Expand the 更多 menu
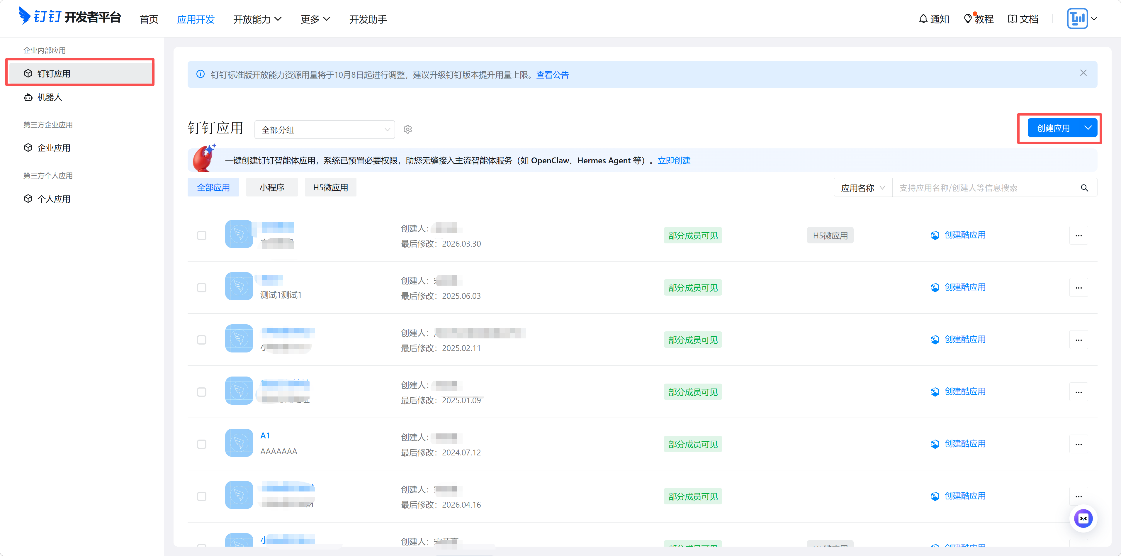Screen dimensions: 1121x556 click(x=315, y=19)
